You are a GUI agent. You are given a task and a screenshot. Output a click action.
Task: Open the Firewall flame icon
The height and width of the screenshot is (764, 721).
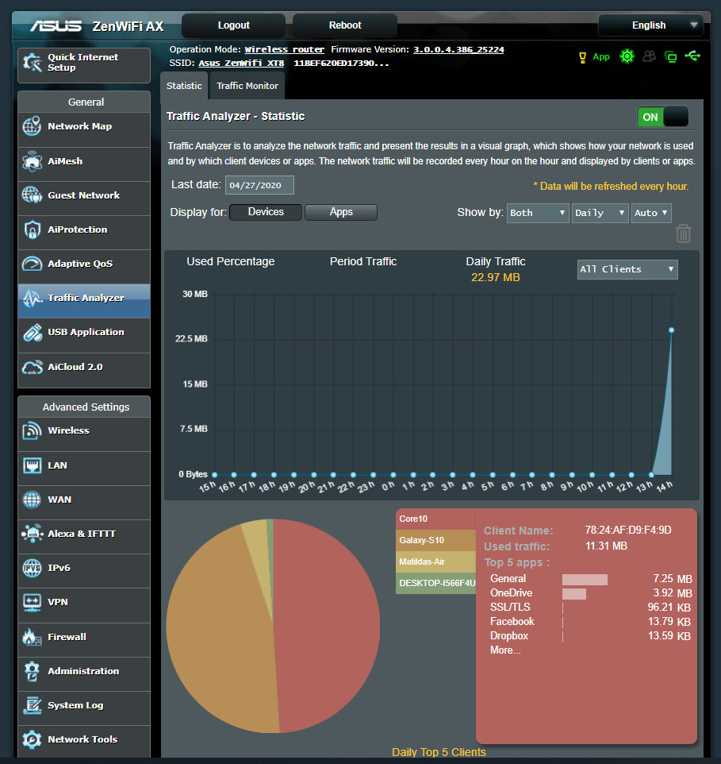click(32, 637)
